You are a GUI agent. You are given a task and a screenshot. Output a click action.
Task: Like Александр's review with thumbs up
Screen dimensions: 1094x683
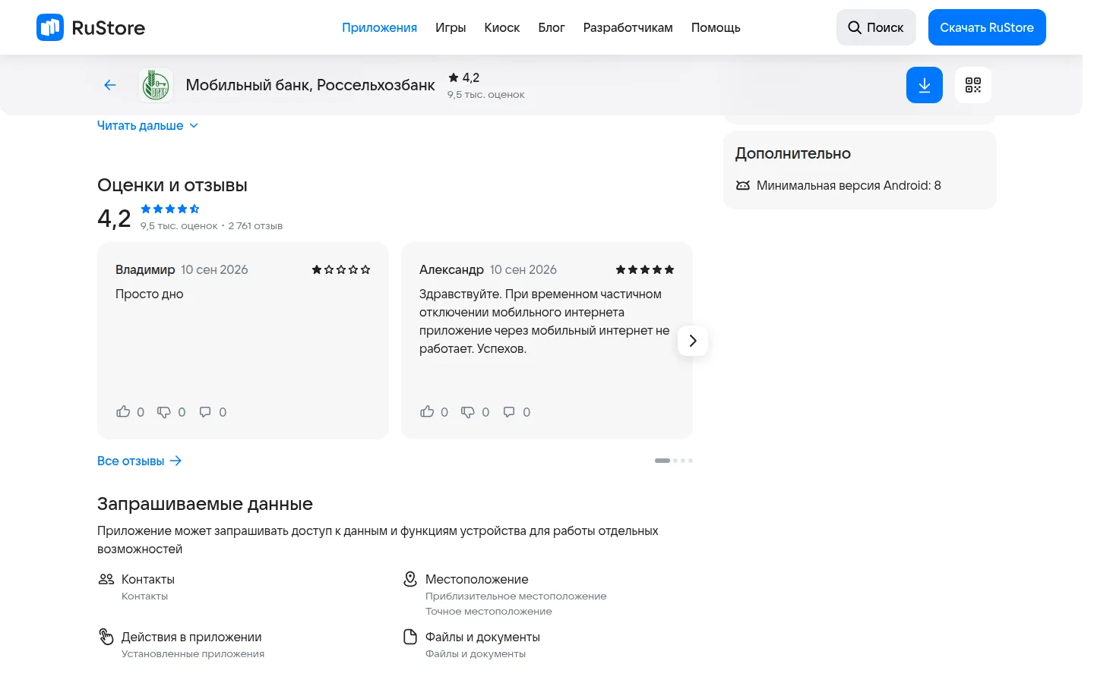coord(427,412)
